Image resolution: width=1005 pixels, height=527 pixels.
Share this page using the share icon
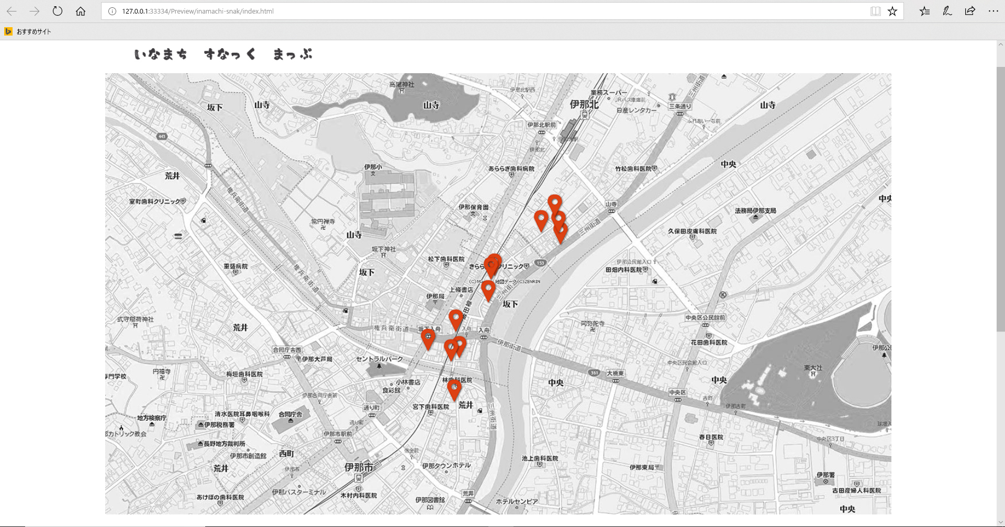click(x=970, y=11)
